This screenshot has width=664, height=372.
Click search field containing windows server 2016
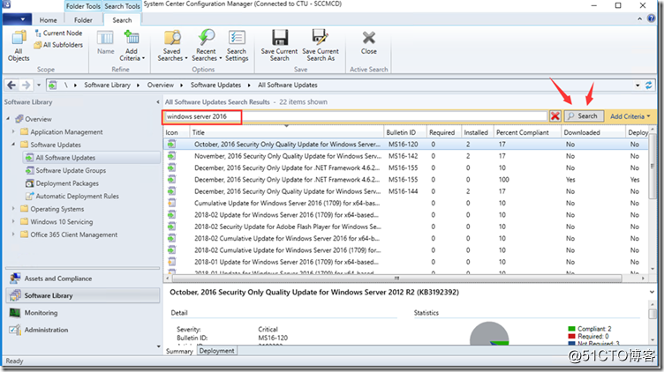coord(356,116)
